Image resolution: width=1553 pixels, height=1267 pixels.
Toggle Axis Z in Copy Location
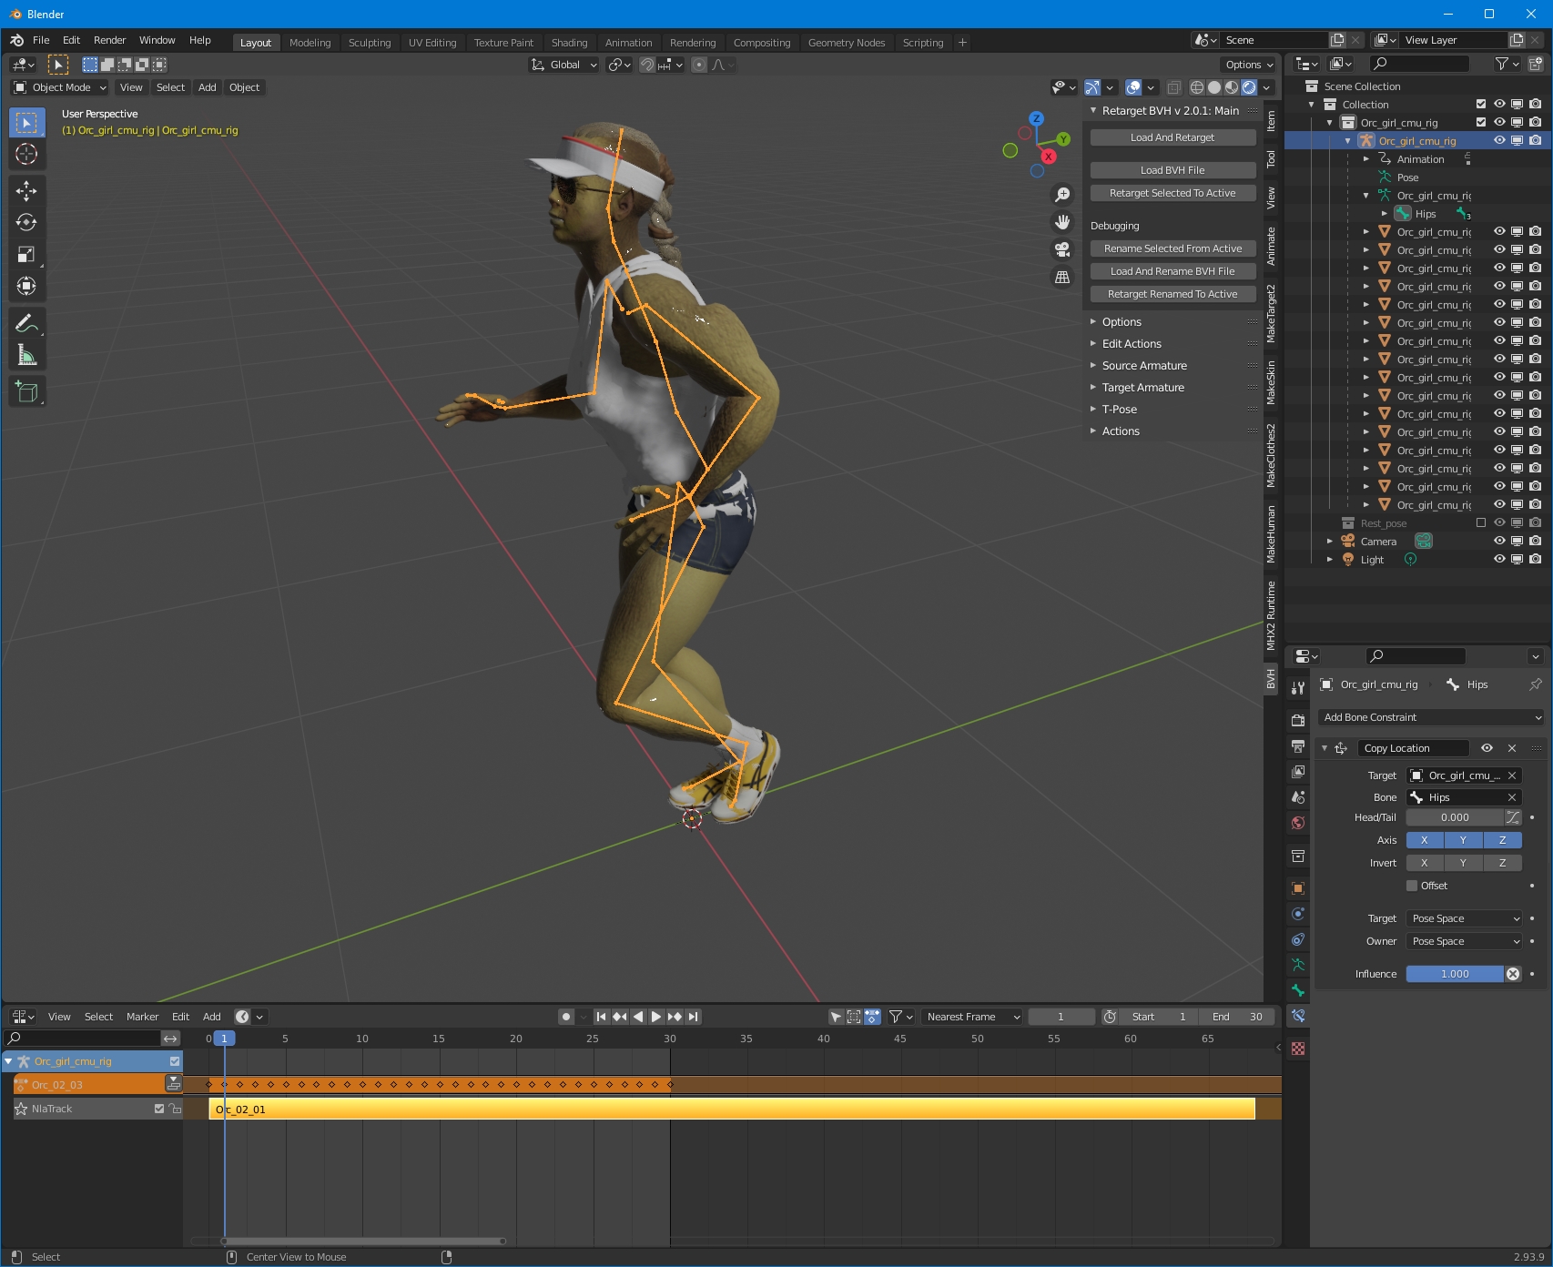(x=1502, y=840)
